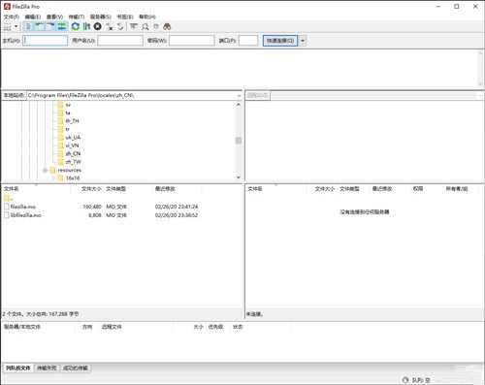Viewport: 485px width, 385px height.
Task: Toggle the local directory tree display
Action: tap(40, 26)
